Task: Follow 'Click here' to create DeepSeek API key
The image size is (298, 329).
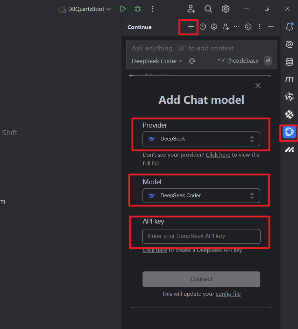Action: (x=155, y=251)
